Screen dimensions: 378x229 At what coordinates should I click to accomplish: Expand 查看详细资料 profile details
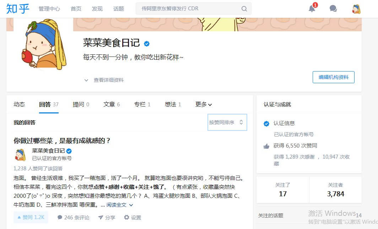[x=104, y=80]
